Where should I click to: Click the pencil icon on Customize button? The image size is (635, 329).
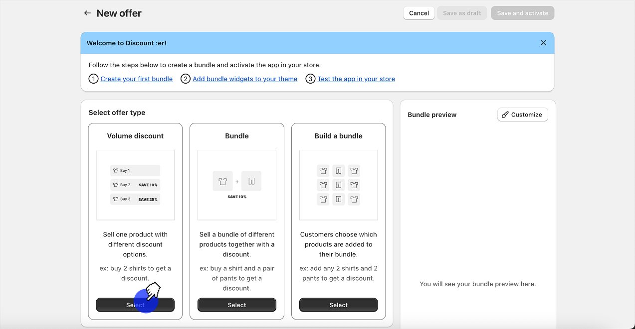tap(505, 114)
